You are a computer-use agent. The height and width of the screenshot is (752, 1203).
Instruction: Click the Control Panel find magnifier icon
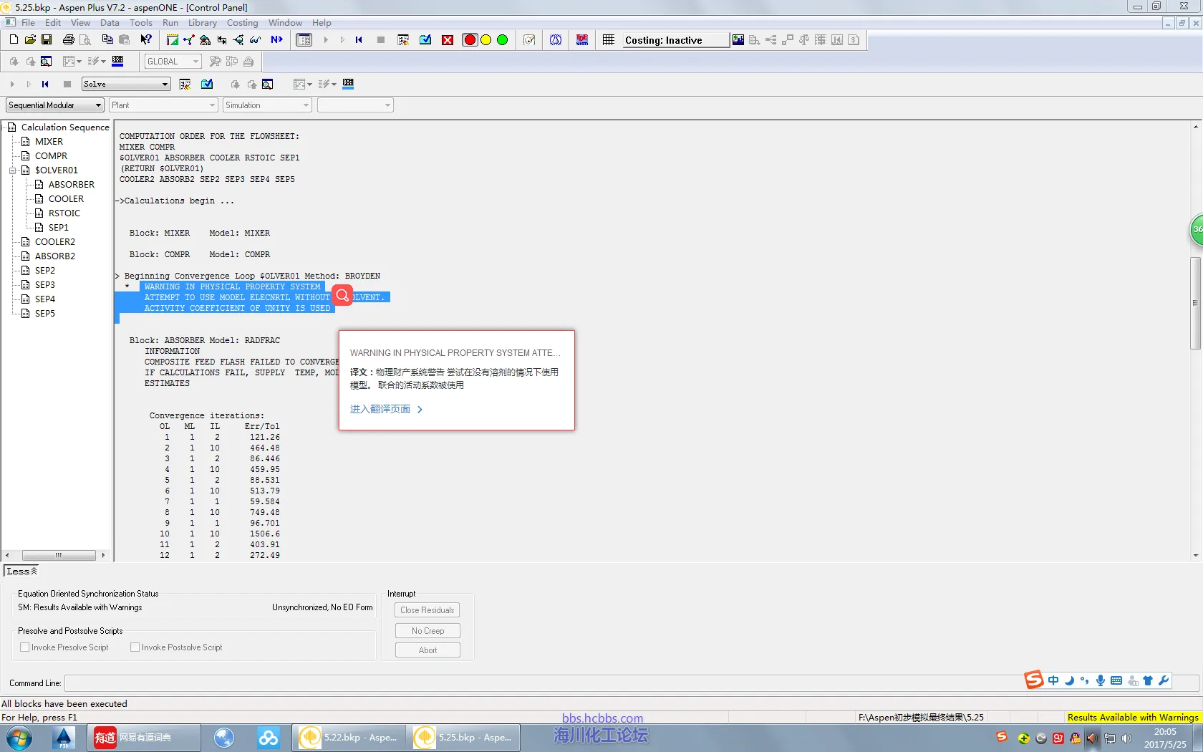268,85
